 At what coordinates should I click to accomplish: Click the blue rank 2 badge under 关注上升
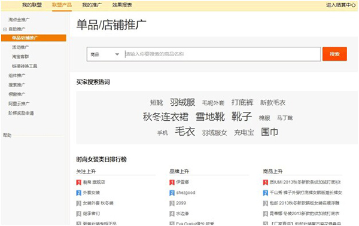(x=78, y=193)
